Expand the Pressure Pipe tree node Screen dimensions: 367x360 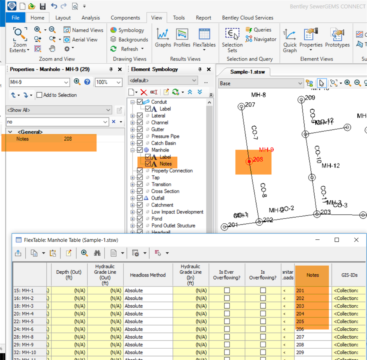[132, 136]
